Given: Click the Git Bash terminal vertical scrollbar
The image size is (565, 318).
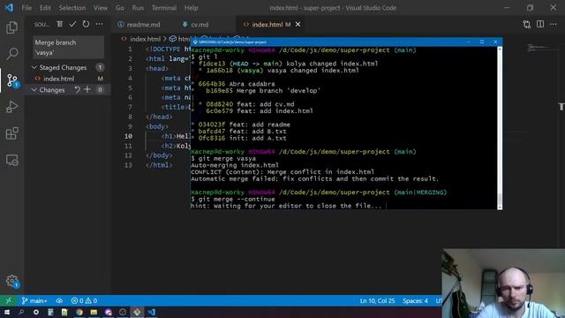Looking at the screenshot, I should (x=500, y=128).
